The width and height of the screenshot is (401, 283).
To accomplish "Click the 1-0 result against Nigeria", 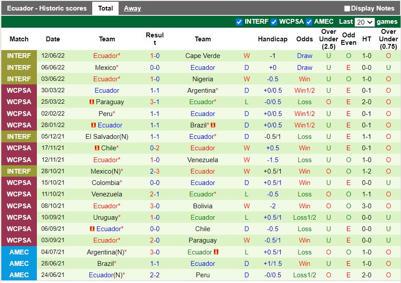I will click(155, 79).
